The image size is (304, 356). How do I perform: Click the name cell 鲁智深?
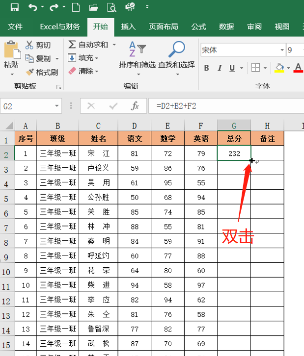98,329
